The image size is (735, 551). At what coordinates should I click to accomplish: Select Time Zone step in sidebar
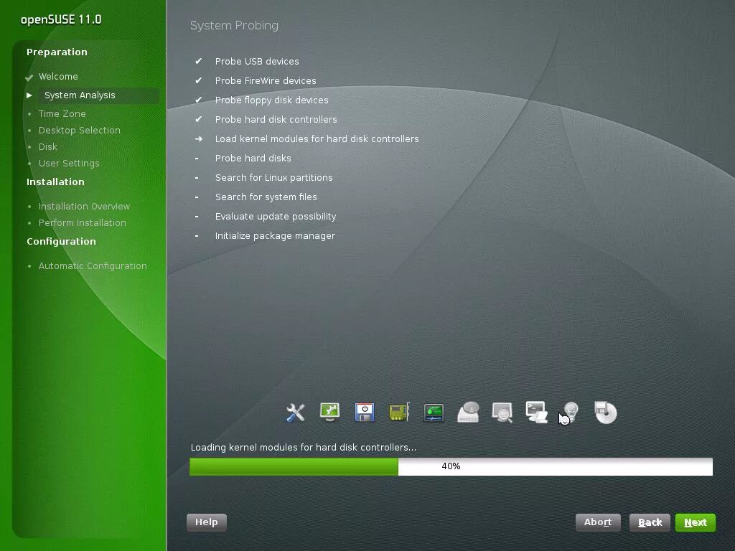click(62, 114)
